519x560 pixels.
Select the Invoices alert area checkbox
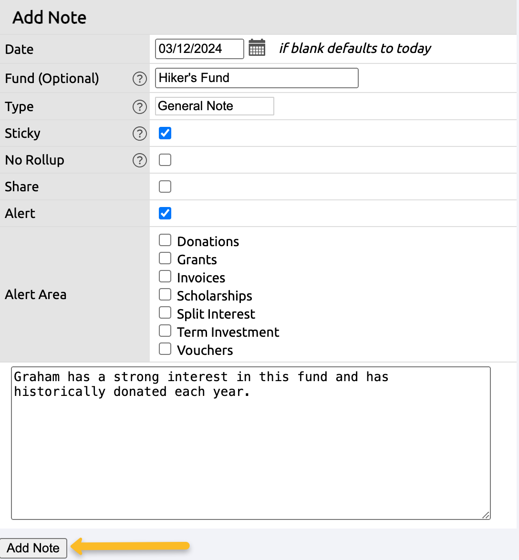click(165, 276)
